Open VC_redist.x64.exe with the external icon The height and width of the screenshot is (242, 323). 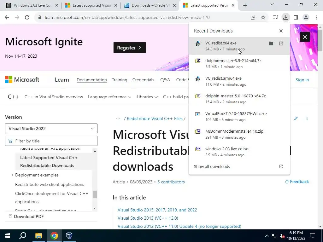pos(281,43)
